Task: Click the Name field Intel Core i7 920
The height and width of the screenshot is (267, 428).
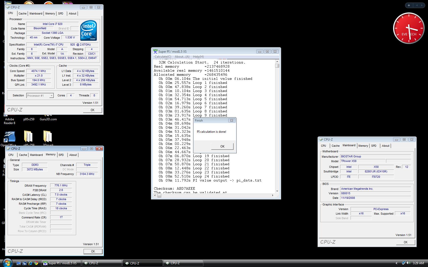Action: pos(52,24)
